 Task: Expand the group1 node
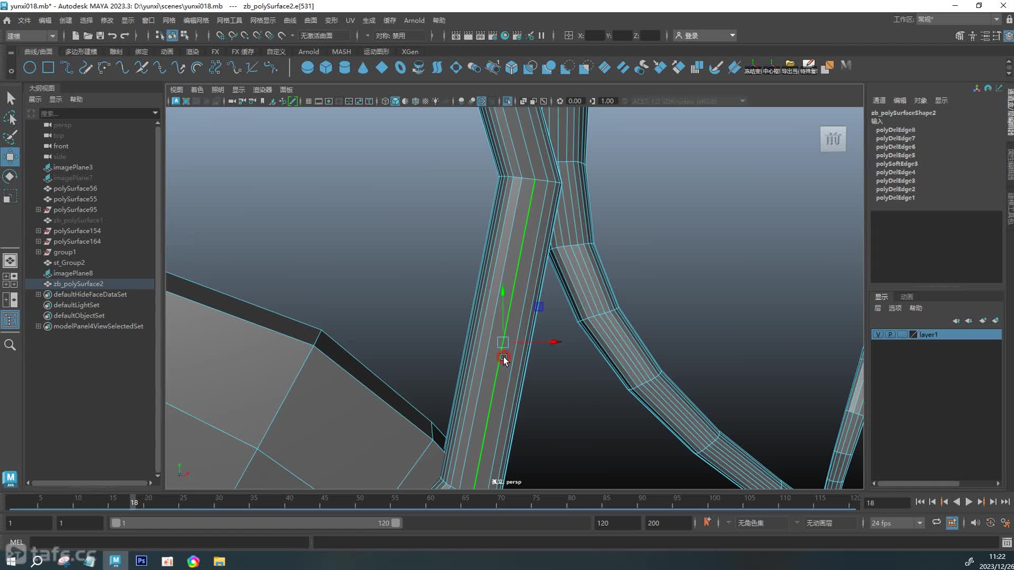(38, 252)
